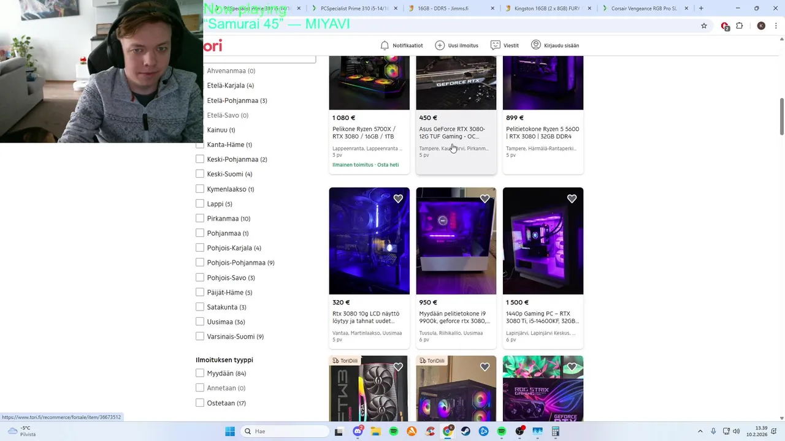Open Pelikone Ryzen 5700X listing title
The height and width of the screenshot is (441, 785).
pyautogui.click(x=364, y=132)
